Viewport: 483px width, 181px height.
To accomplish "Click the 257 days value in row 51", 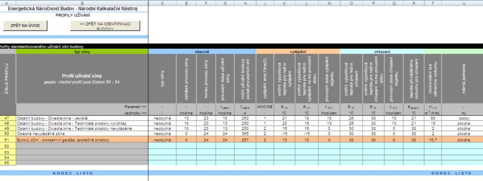I will tap(245, 140).
